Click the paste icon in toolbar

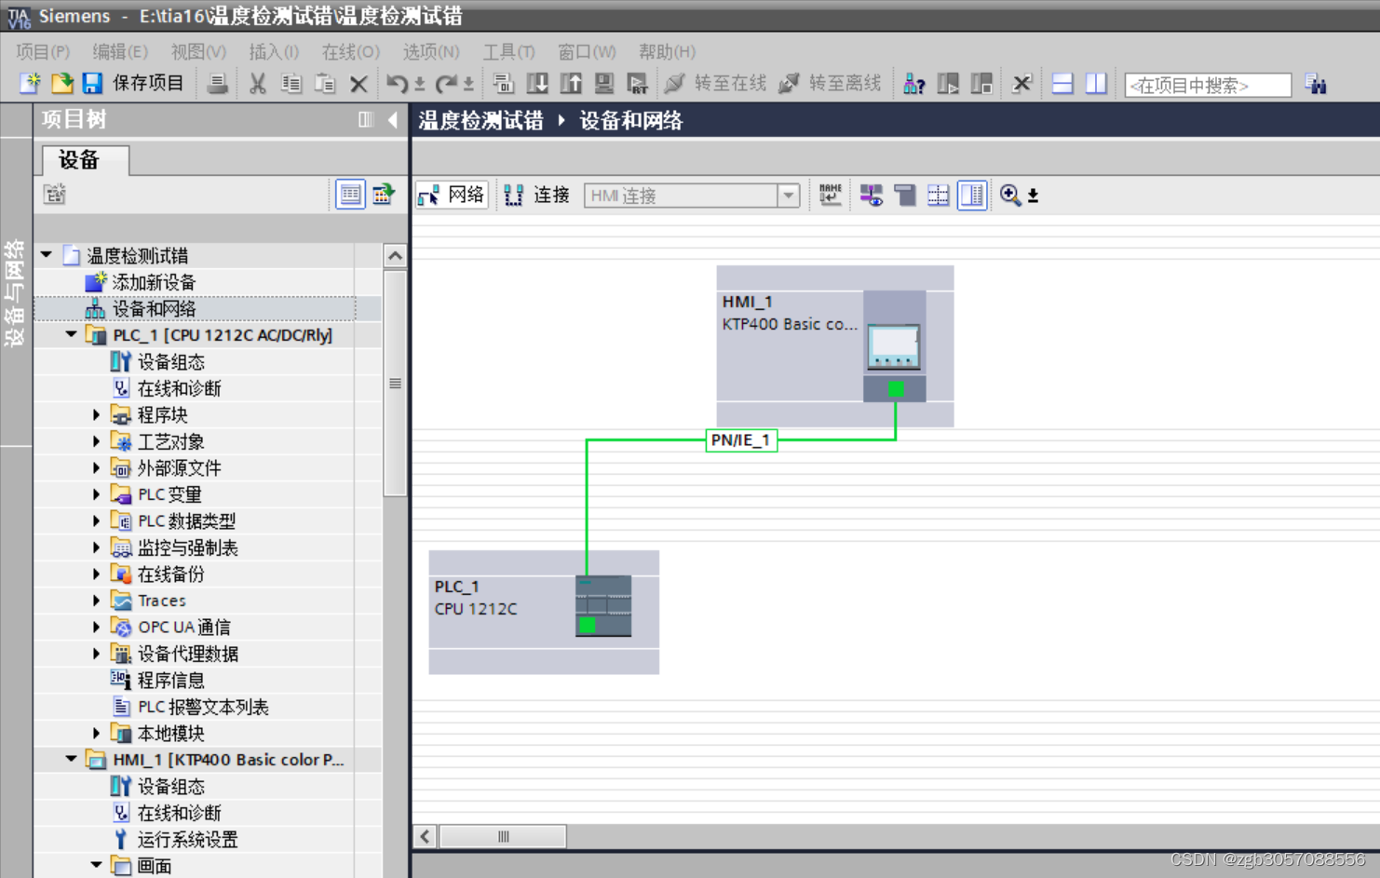[325, 84]
